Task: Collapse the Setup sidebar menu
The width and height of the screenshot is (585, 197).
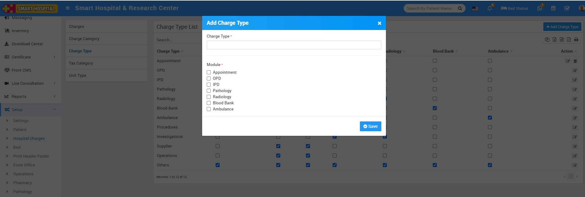Action: 31,110
